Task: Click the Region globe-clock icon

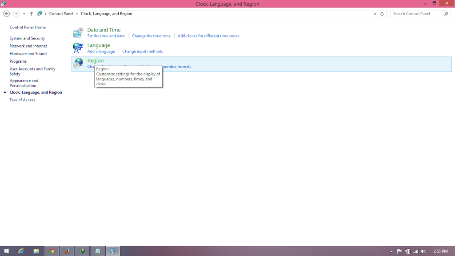Action: pyautogui.click(x=78, y=64)
